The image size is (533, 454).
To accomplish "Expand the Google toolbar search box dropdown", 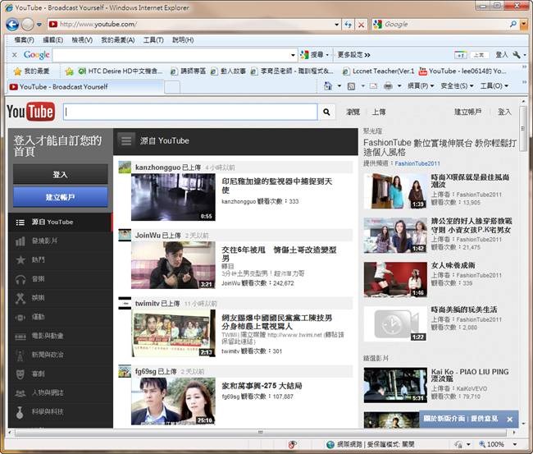I will [x=293, y=55].
